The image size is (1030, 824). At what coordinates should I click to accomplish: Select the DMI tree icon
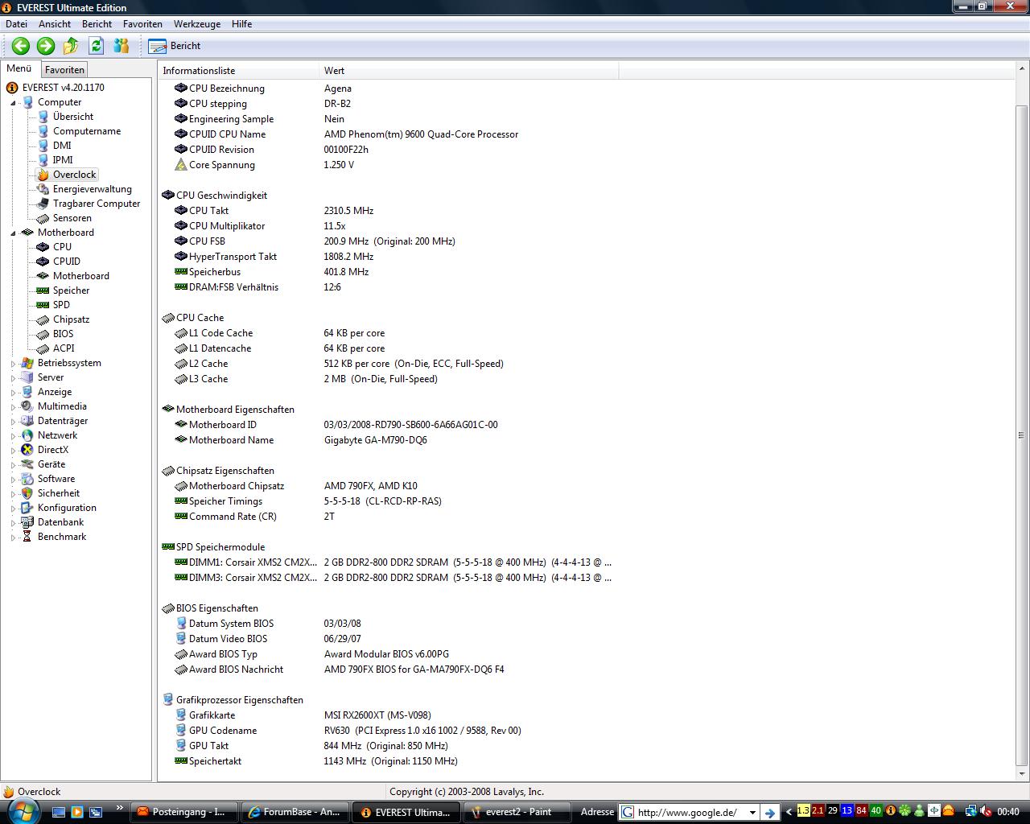[x=43, y=146]
